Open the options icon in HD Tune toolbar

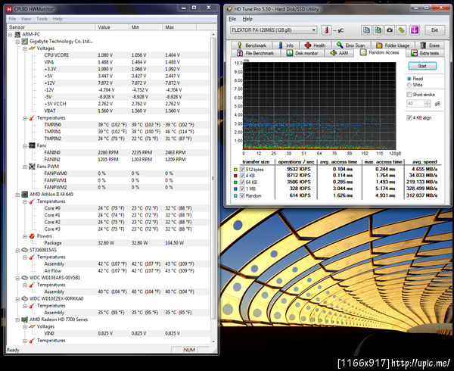tap(401, 30)
